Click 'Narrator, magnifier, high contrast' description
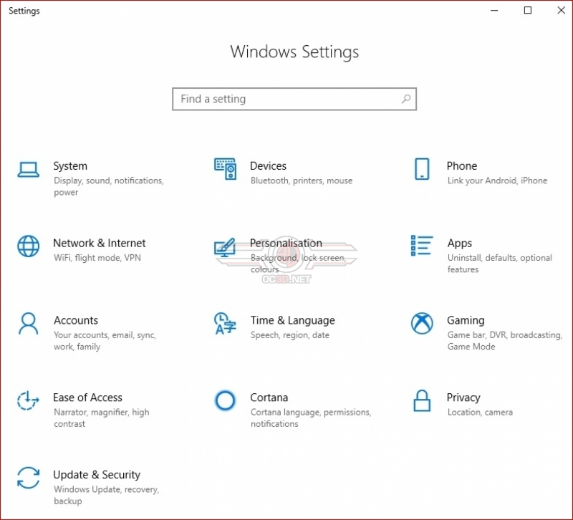The image size is (573, 520). tap(102, 418)
